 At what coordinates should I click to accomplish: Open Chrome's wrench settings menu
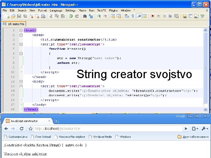(x=205, y=129)
